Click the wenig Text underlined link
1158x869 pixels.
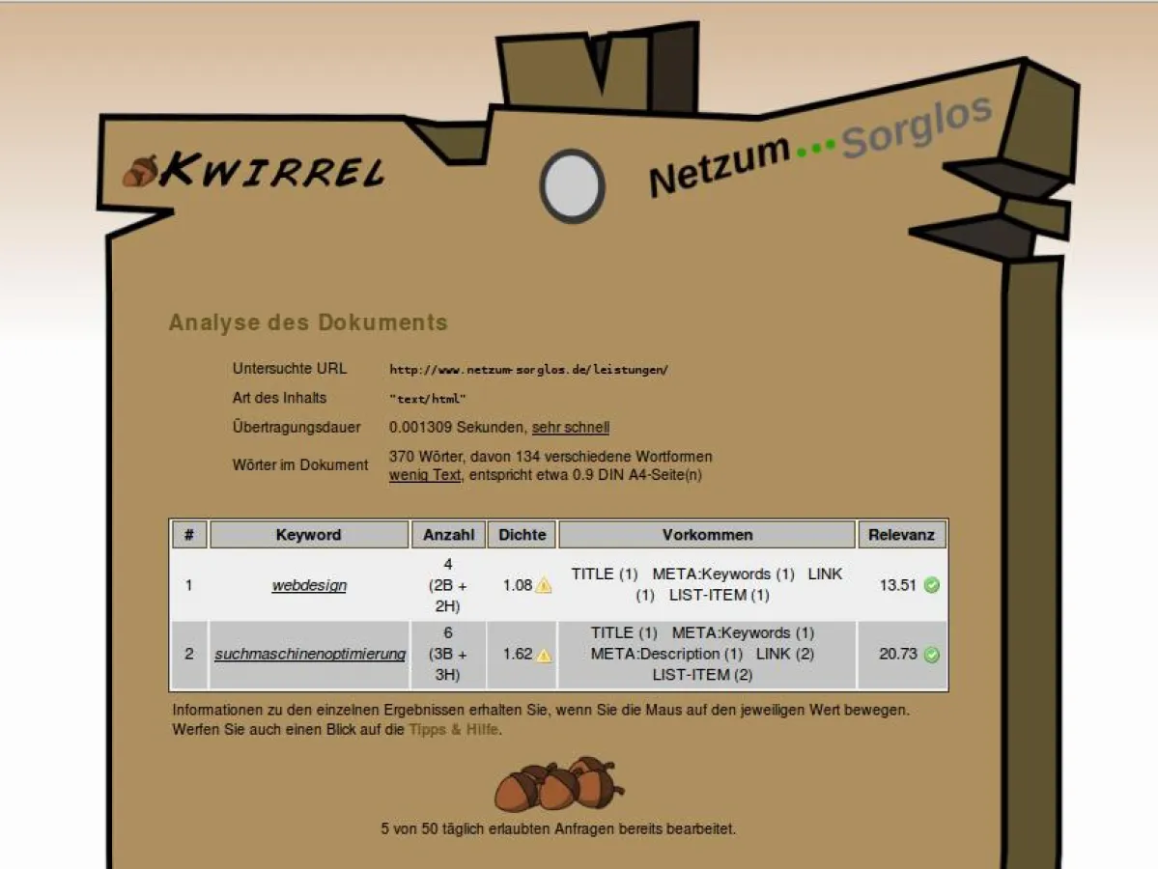pyautogui.click(x=423, y=475)
